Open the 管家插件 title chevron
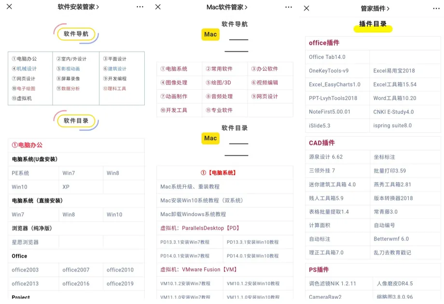Viewport: 444px width, 304px height. pos(388,9)
